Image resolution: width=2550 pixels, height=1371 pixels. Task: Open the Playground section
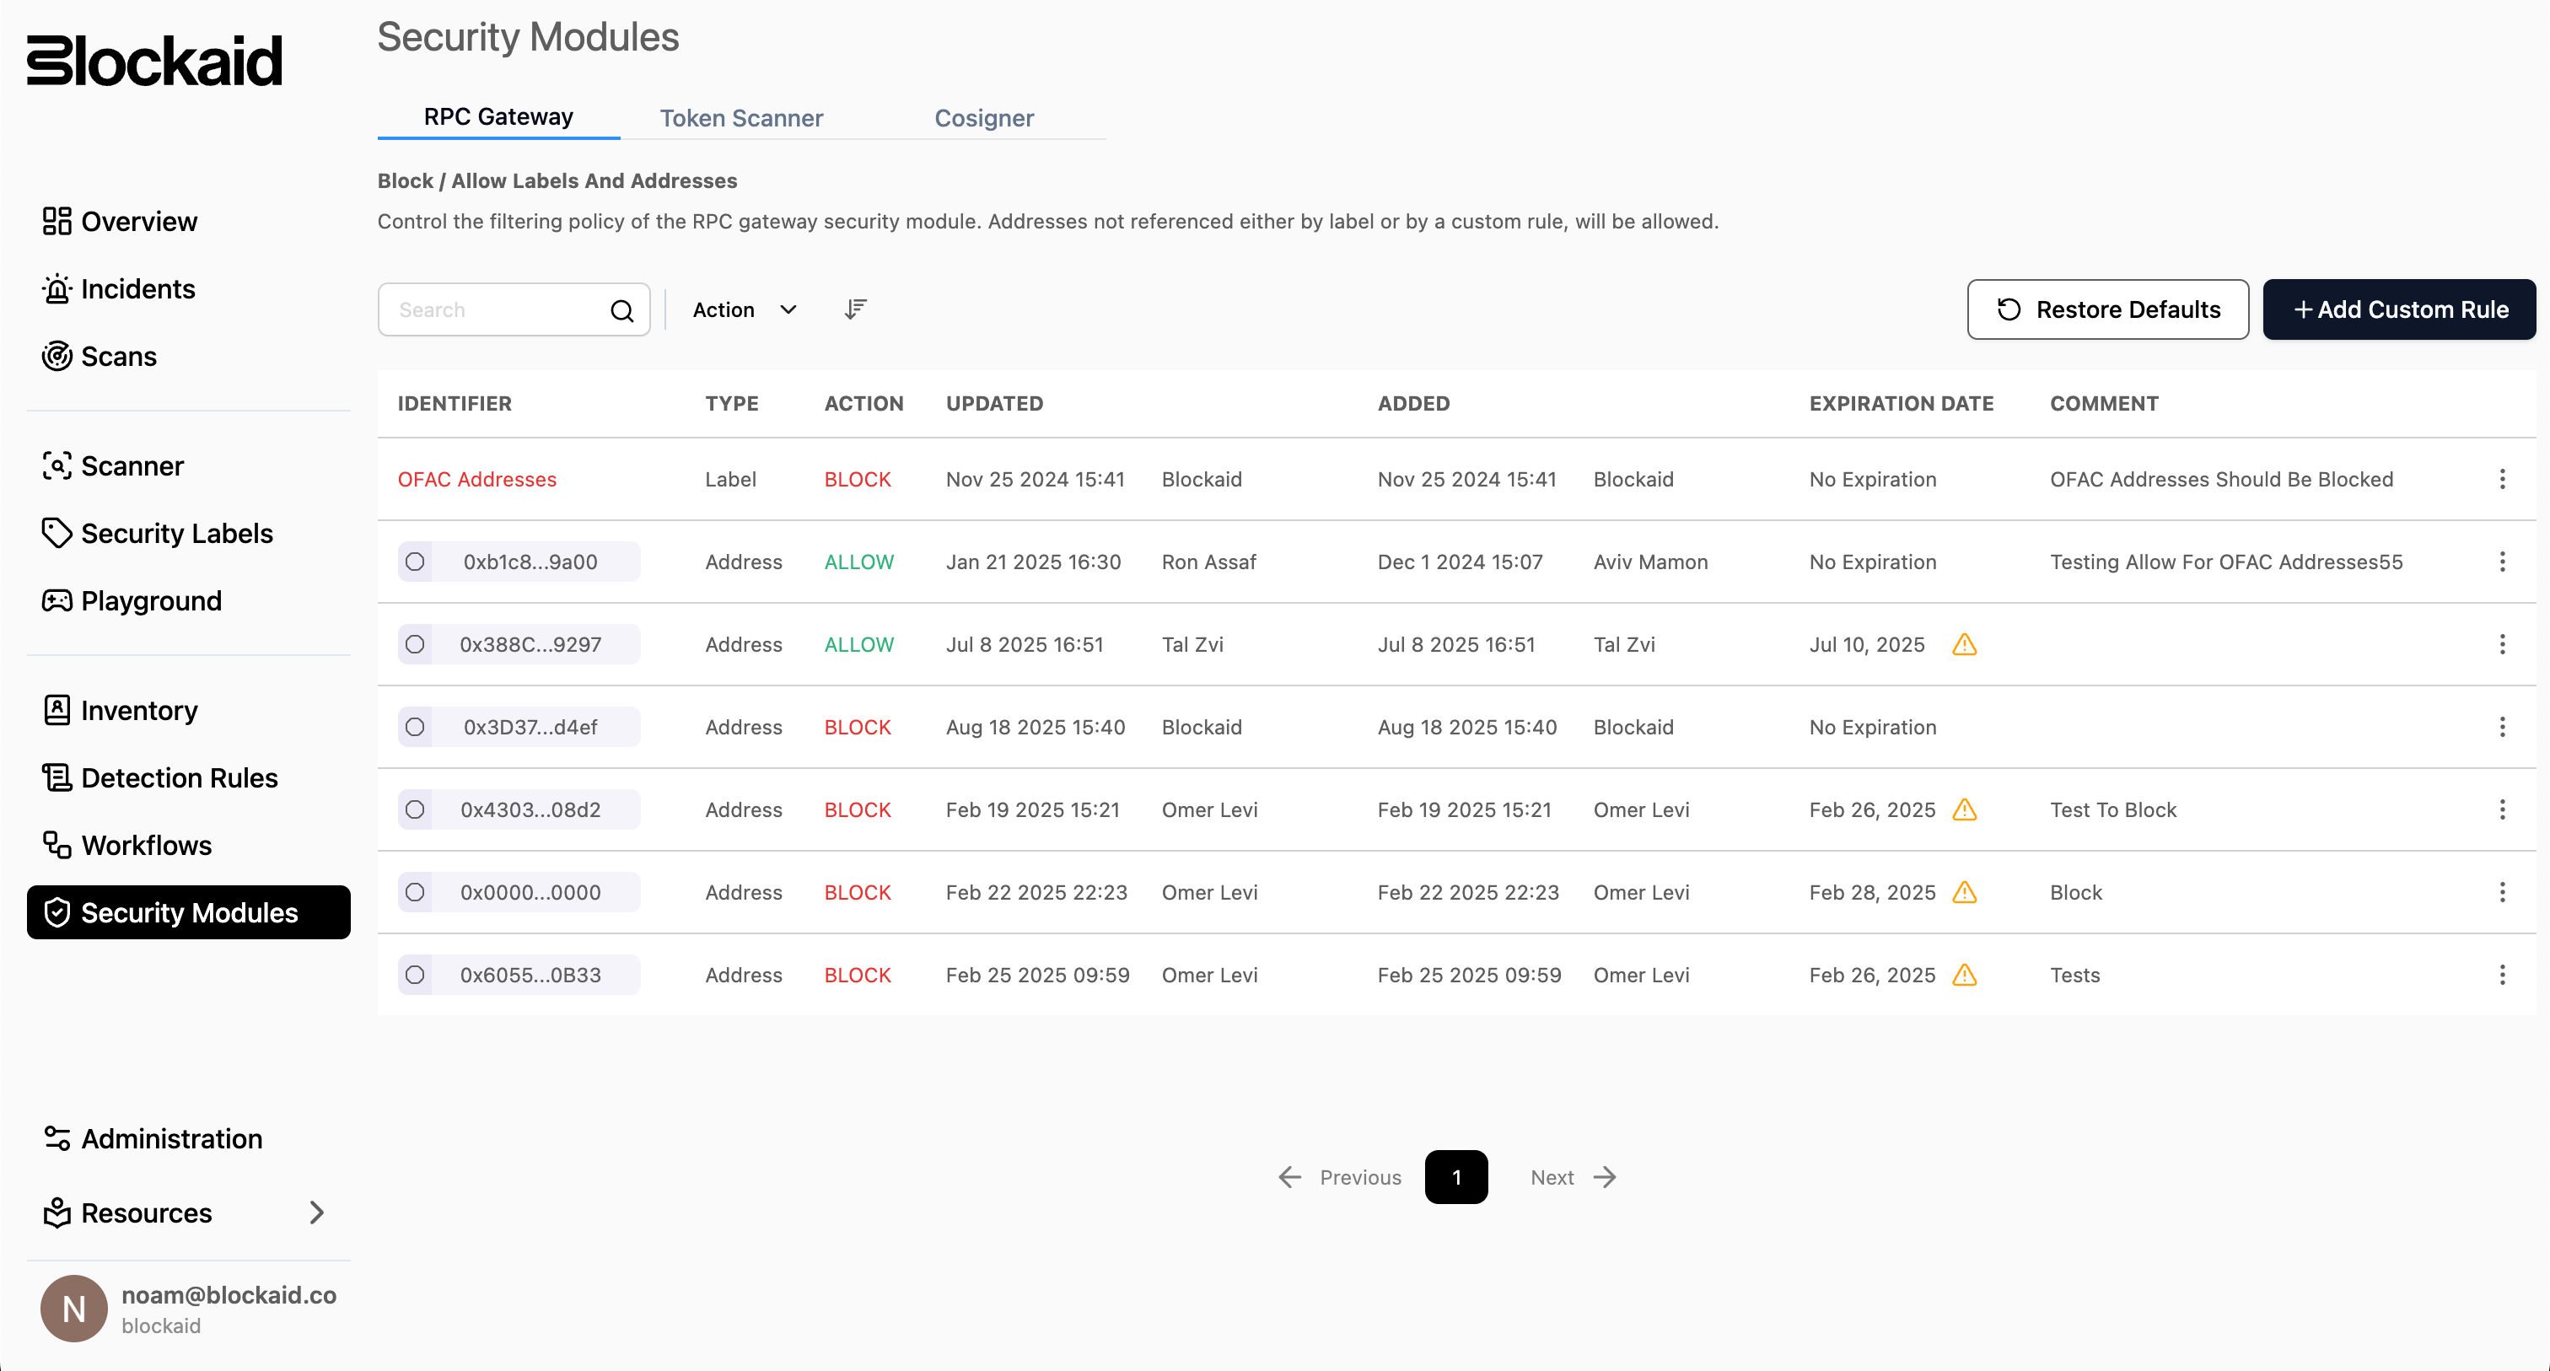(131, 599)
